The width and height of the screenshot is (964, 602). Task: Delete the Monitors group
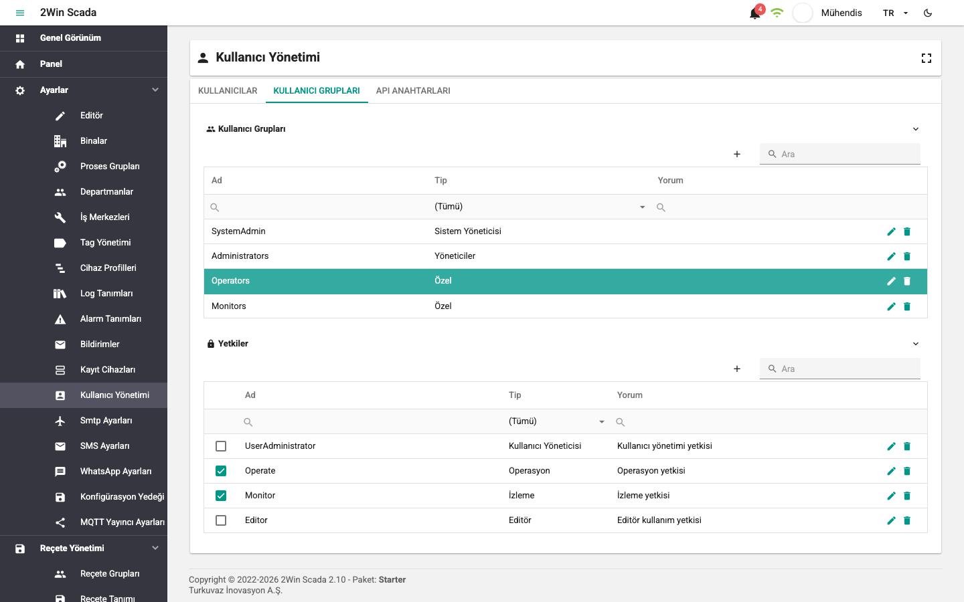pyautogui.click(x=907, y=306)
